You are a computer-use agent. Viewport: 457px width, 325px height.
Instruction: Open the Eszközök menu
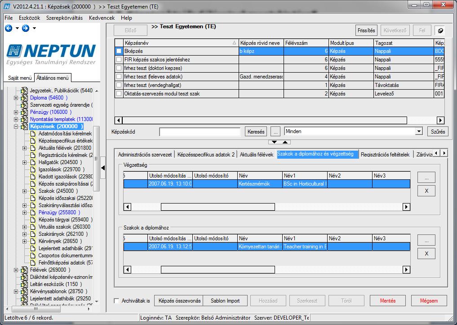coord(30,18)
